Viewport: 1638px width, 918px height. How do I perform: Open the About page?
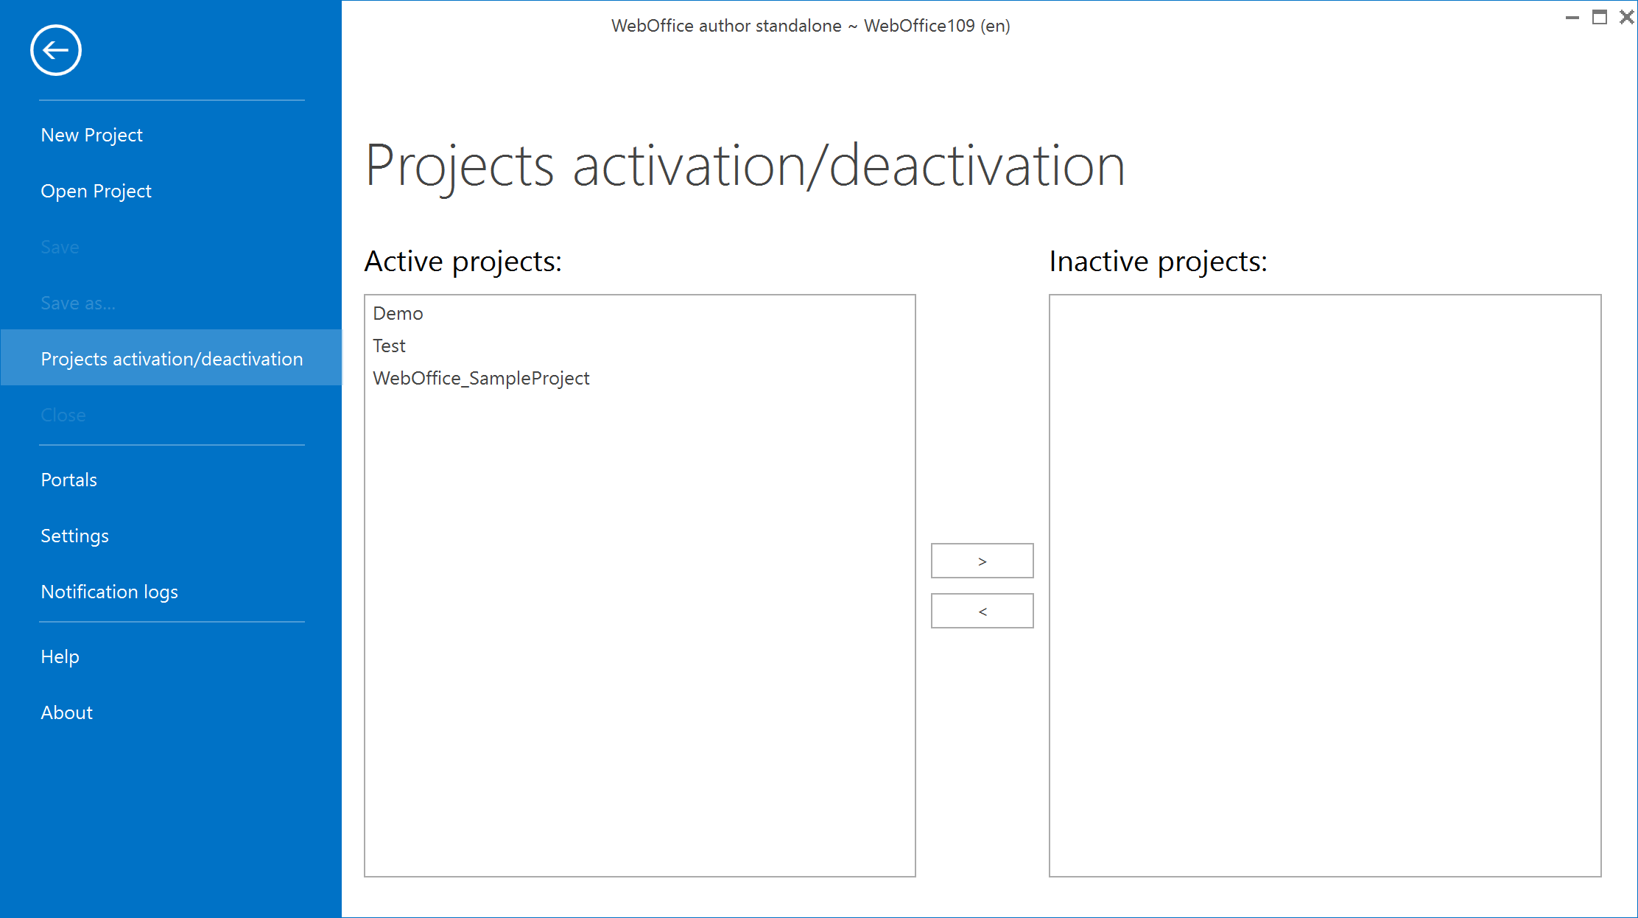pos(66,712)
